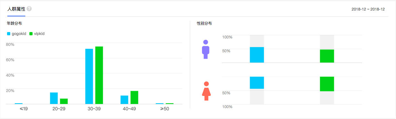Click the help question mark icon beside 人群属性
The height and width of the screenshot is (119, 396).
pyautogui.click(x=29, y=9)
